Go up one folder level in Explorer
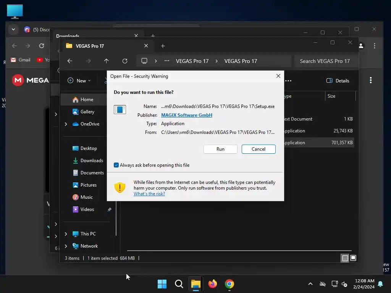The height and width of the screenshot is (293, 391). (106, 61)
